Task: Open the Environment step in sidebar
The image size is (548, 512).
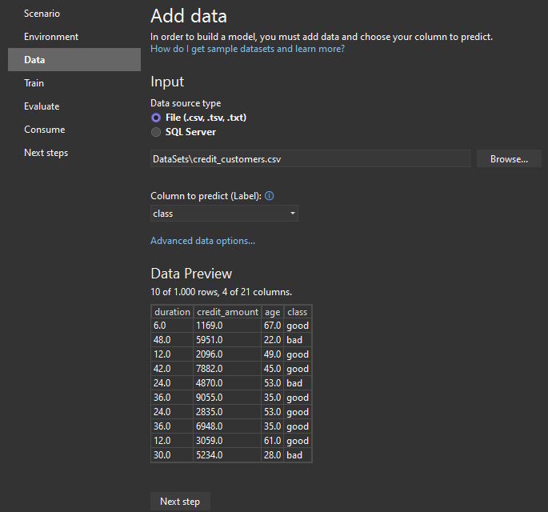Action: click(51, 37)
